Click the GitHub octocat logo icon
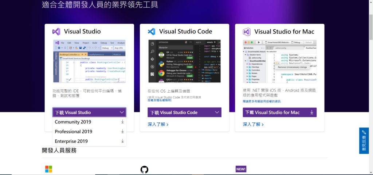The image size is (373, 175). (x=144, y=169)
